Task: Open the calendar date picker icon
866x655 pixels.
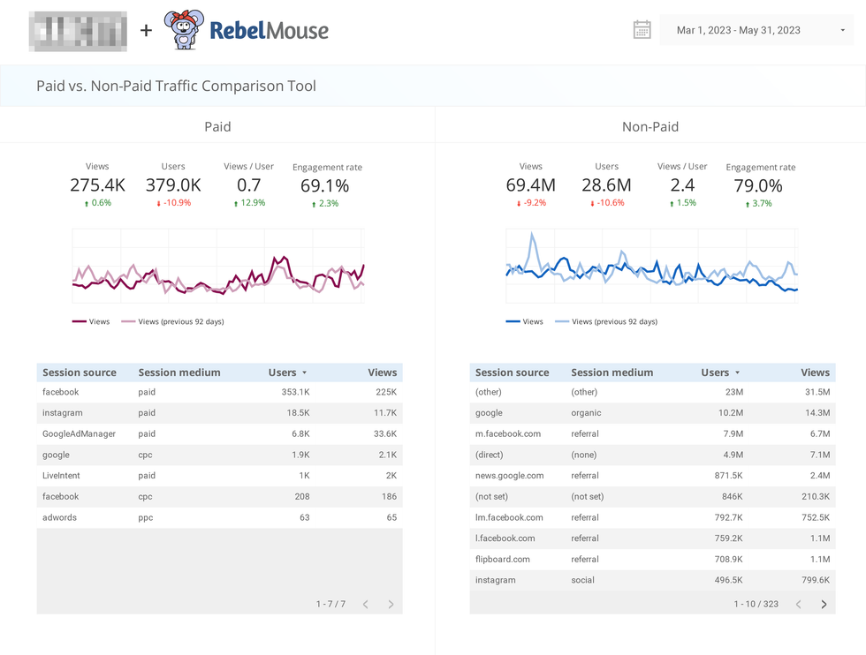Action: pos(642,29)
